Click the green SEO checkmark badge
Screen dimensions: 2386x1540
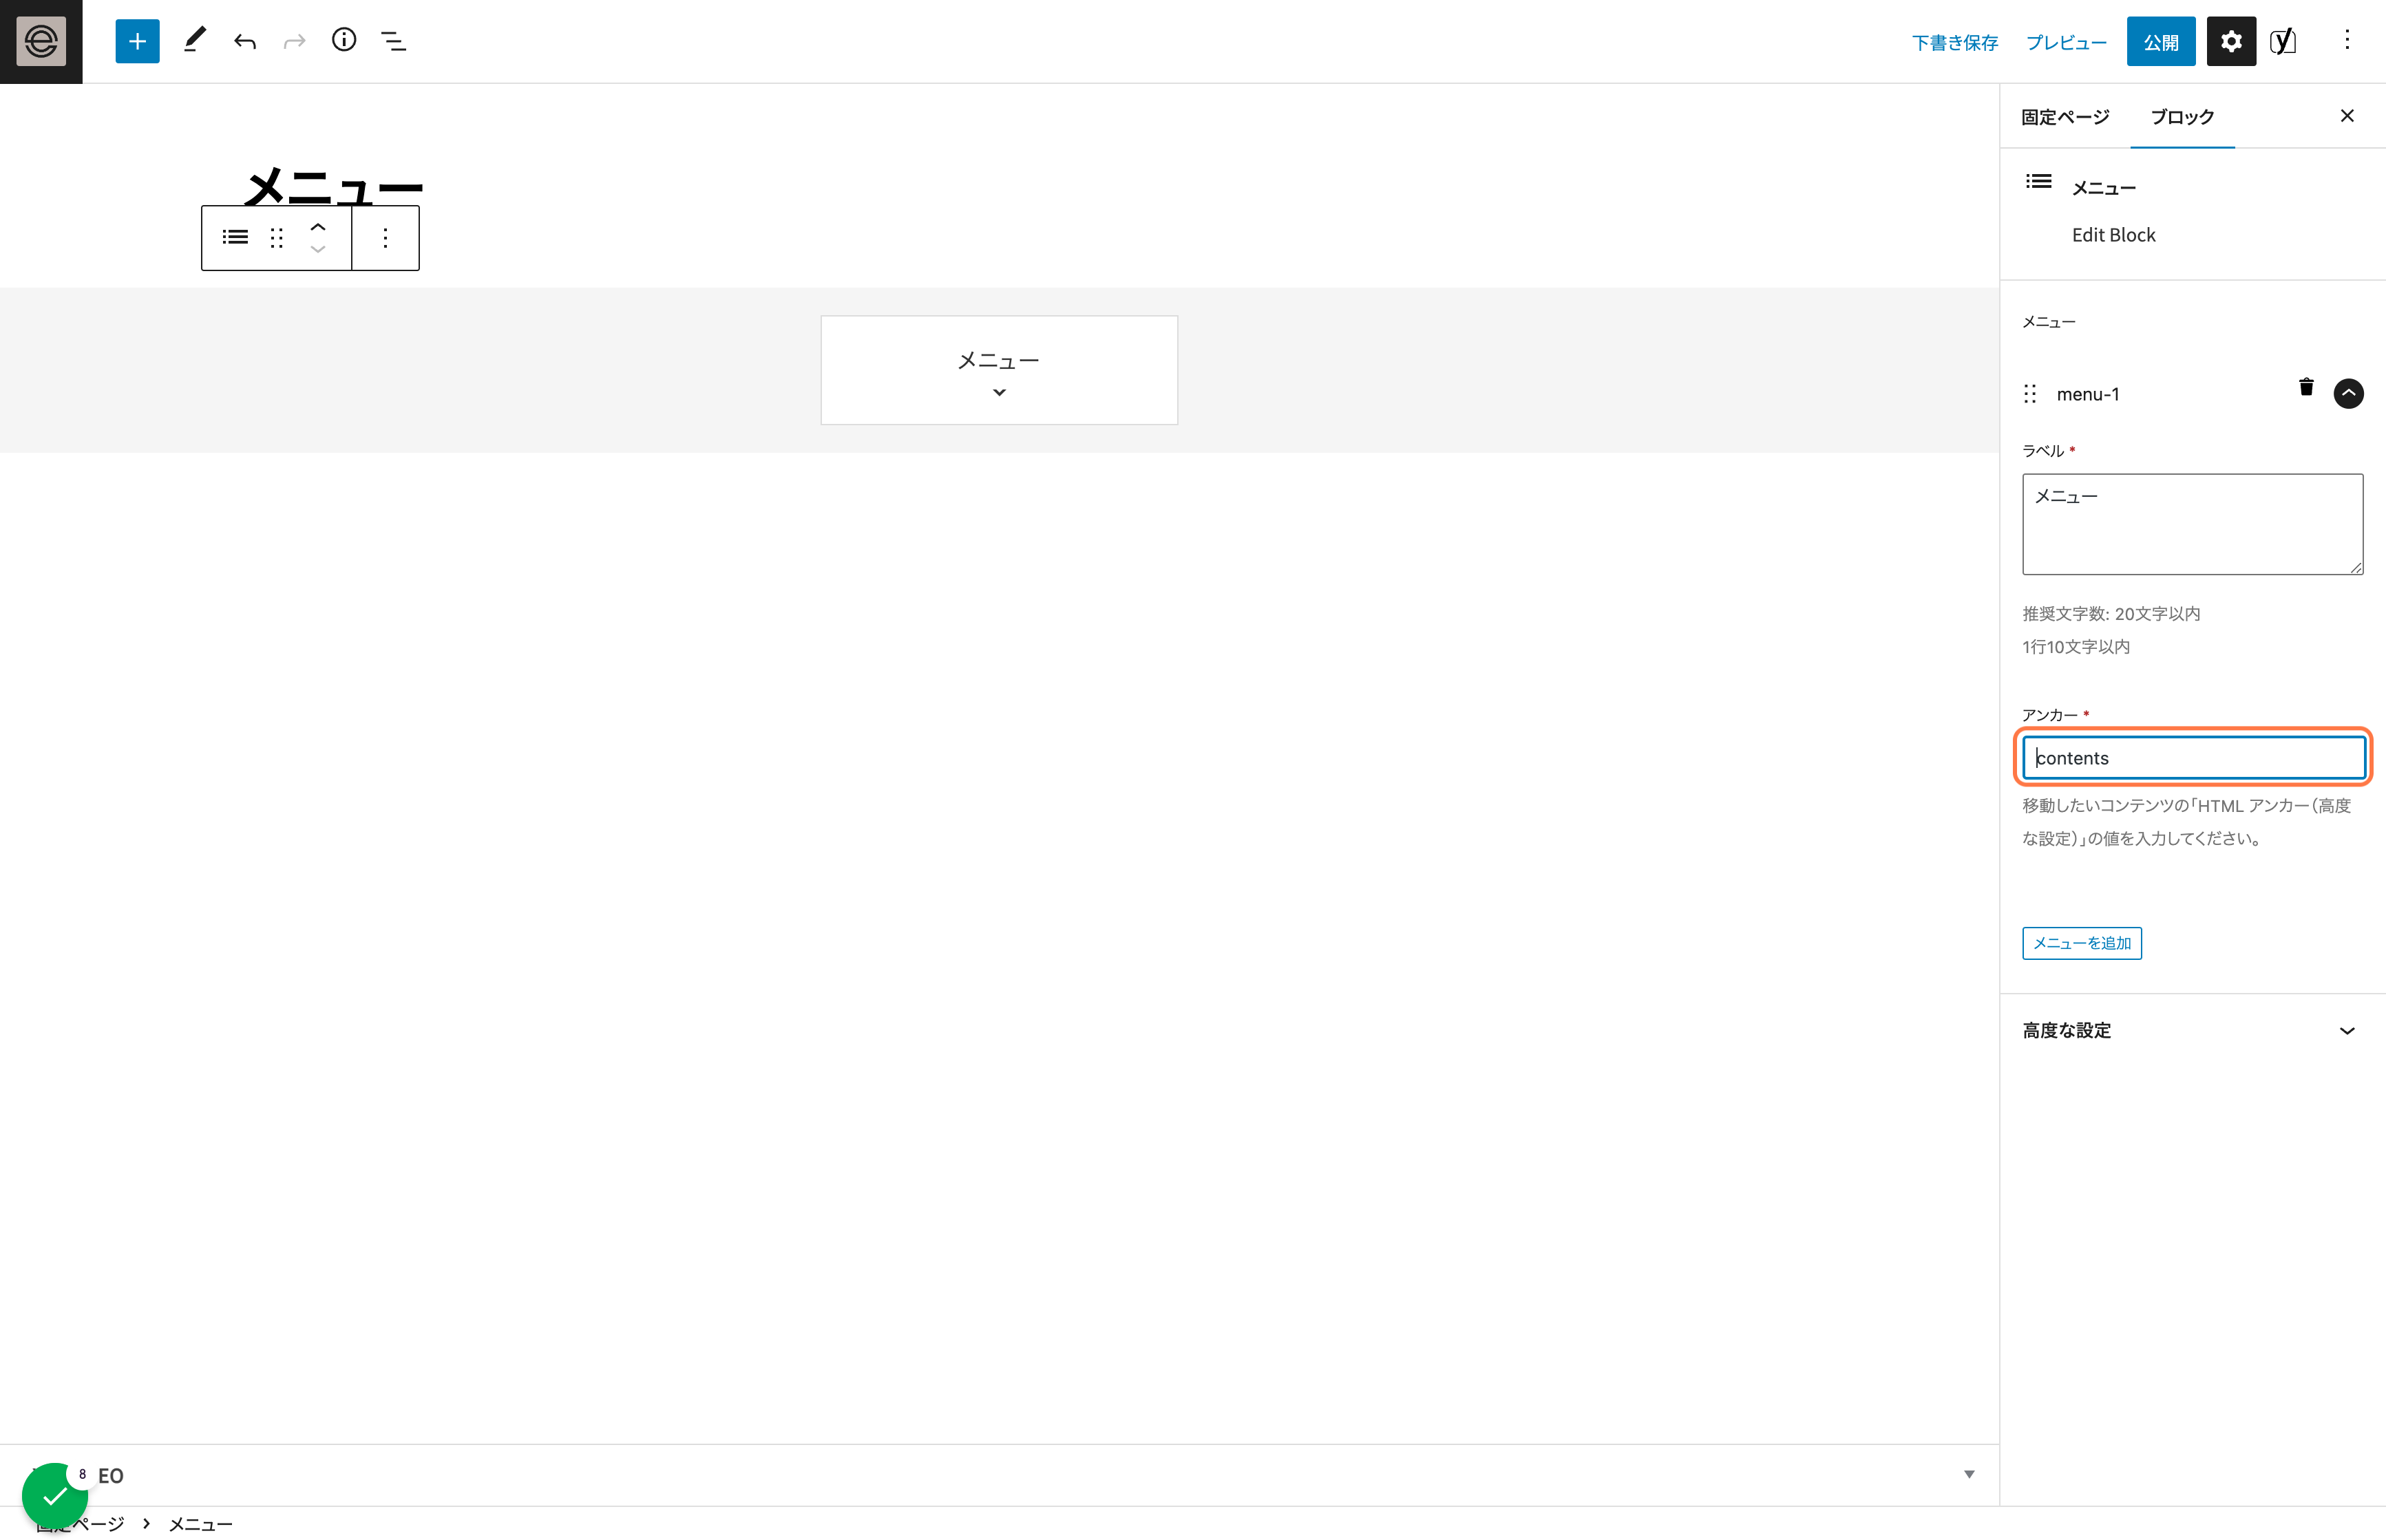click(x=55, y=1496)
